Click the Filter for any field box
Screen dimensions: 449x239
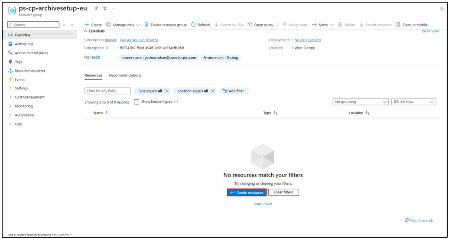pyautogui.click(x=107, y=91)
